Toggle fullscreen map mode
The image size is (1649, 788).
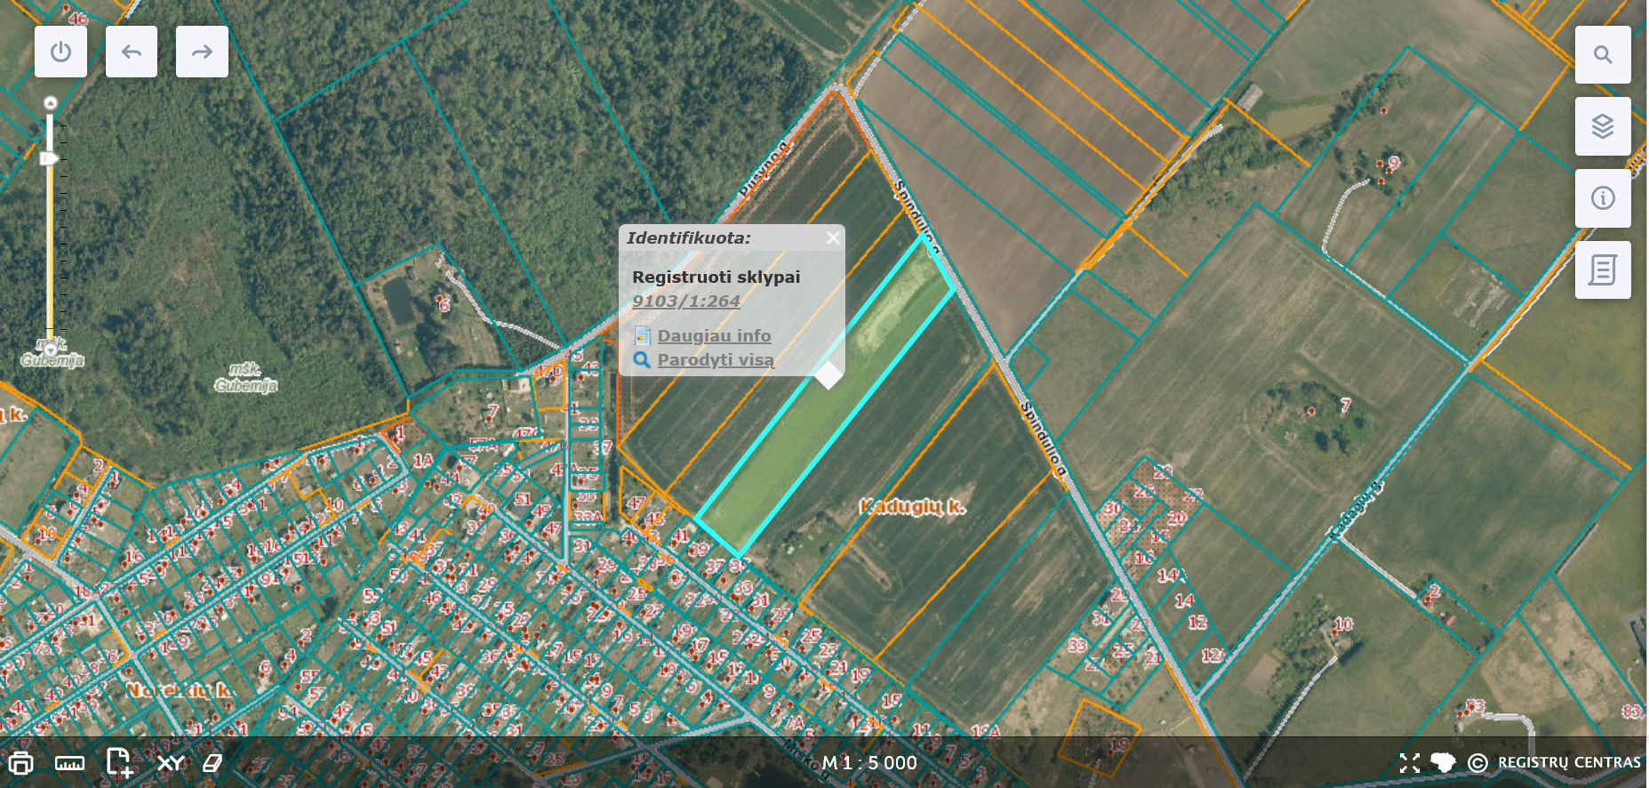[x=1409, y=763]
